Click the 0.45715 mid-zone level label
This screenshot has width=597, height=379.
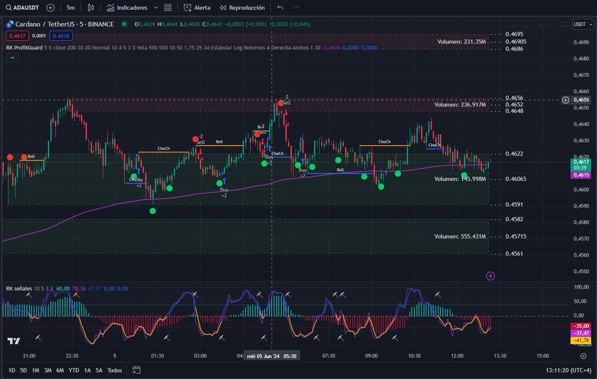pyautogui.click(x=515, y=237)
